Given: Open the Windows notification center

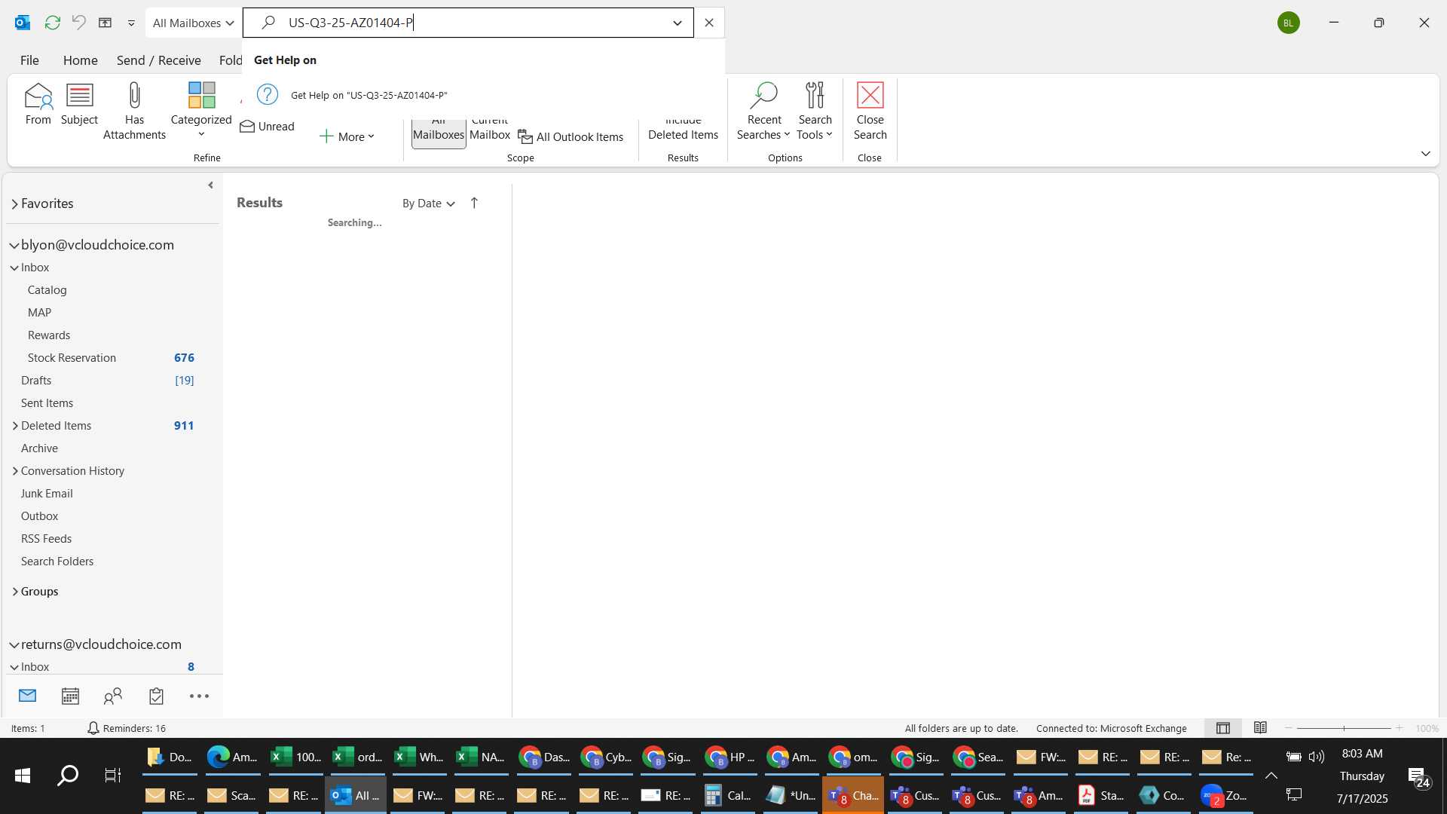Looking at the screenshot, I should tap(1420, 778).
